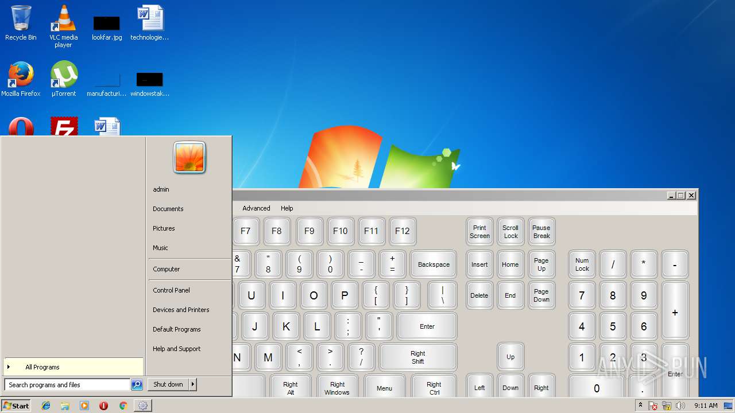
Task: Open Devices and Printers from the Start menu
Action: click(189, 310)
